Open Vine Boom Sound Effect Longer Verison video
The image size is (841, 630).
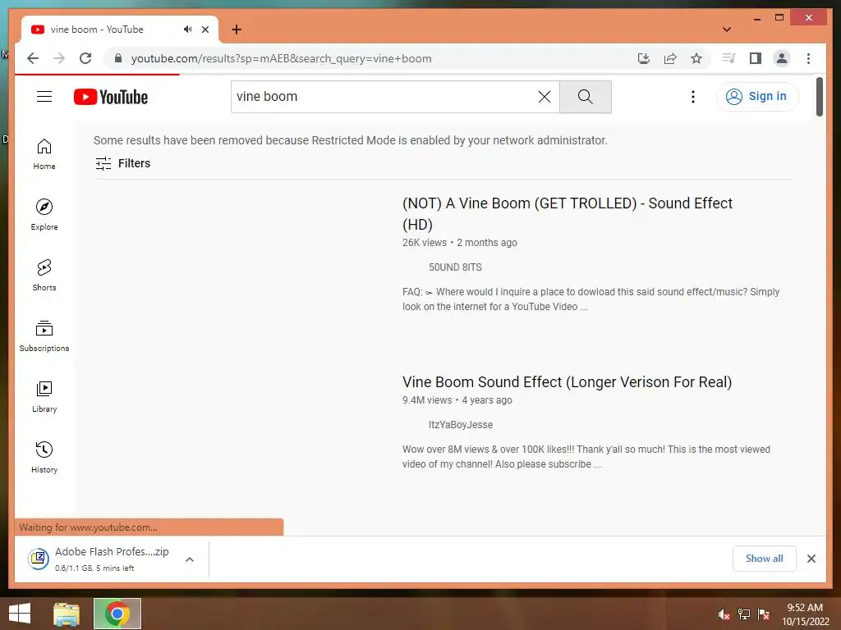coord(567,382)
